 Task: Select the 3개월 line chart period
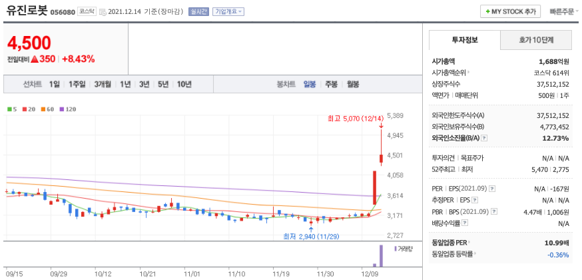pyautogui.click(x=103, y=84)
